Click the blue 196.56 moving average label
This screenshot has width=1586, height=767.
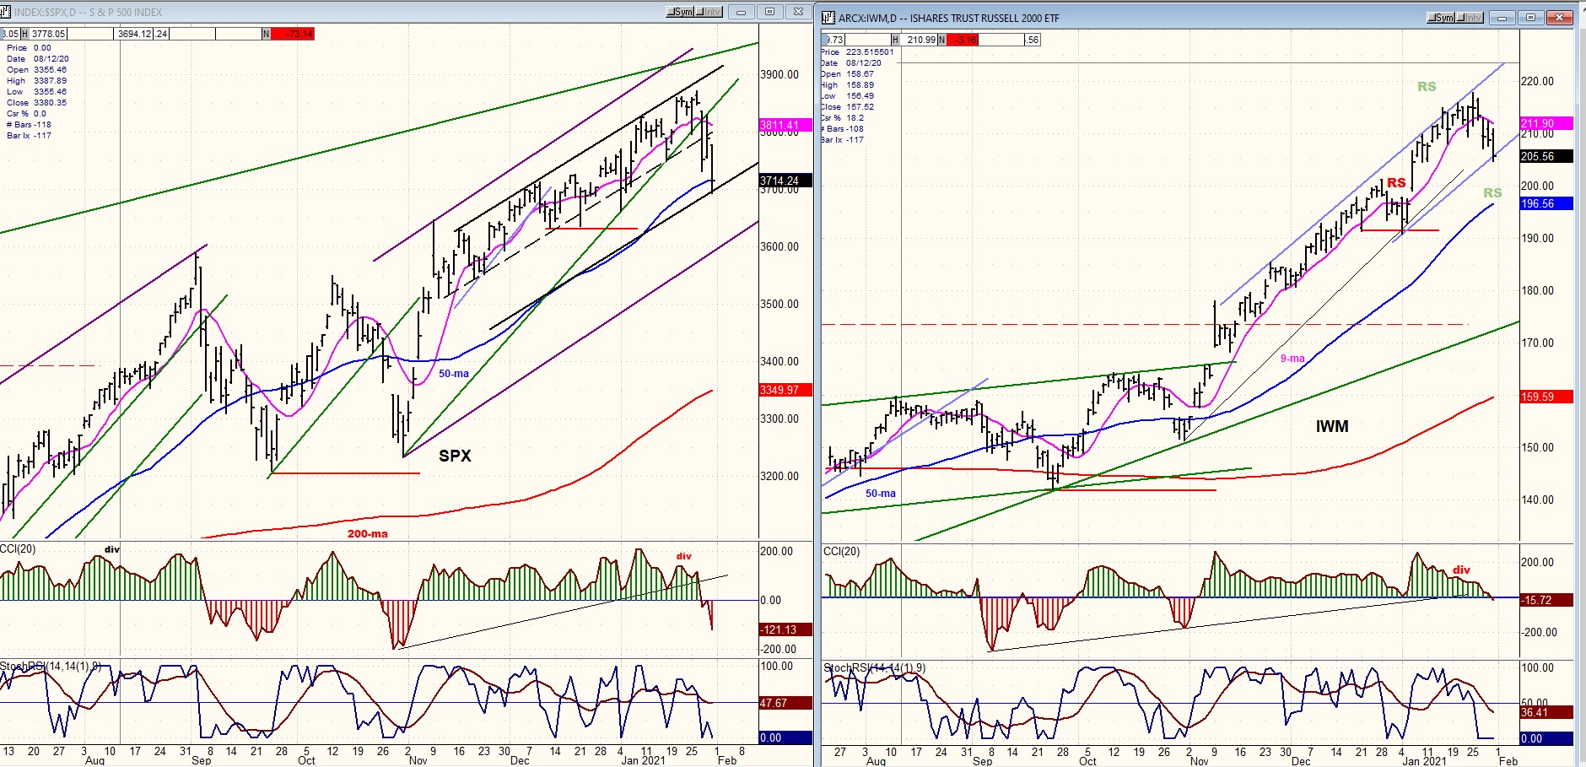1546,203
